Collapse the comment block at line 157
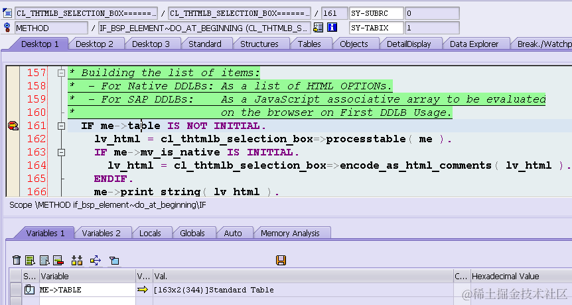 (x=61, y=73)
